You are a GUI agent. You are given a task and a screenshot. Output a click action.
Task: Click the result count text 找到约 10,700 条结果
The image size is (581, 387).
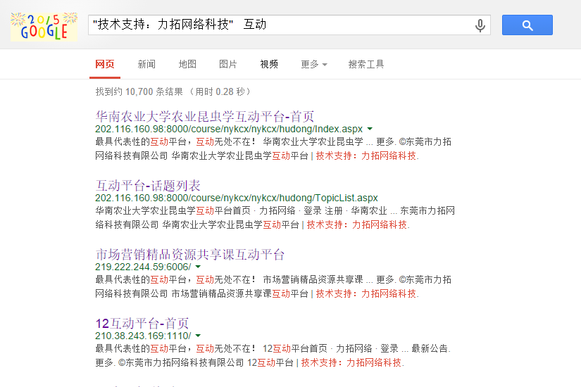coord(139,91)
